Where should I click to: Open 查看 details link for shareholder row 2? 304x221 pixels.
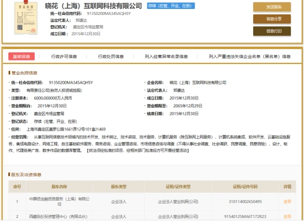(x=287, y=217)
